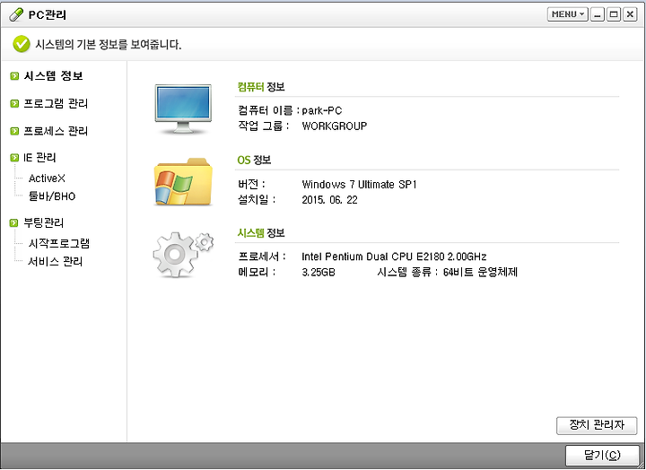Image resolution: width=646 pixels, height=470 pixels.
Task: Maximize the PC관리 window
Action: 614,14
